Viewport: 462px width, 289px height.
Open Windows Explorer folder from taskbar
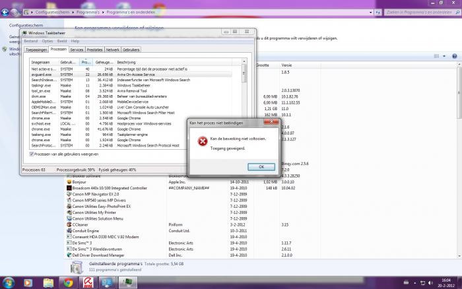tap(48, 283)
